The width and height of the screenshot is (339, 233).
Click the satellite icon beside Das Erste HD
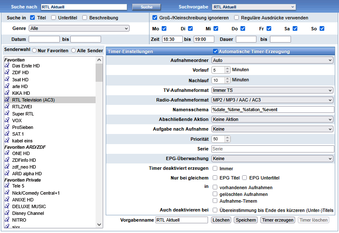(7, 66)
